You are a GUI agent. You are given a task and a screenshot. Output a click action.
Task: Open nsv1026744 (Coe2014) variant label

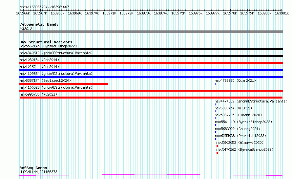pos(39,67)
